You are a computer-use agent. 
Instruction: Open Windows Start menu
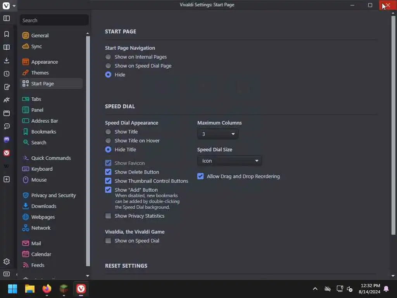12,289
